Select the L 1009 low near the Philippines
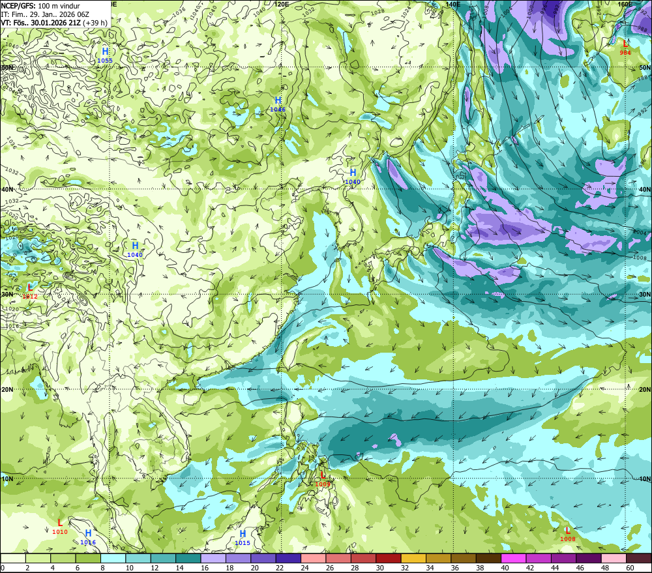Image resolution: width=652 pixels, height=573 pixels. point(323,478)
